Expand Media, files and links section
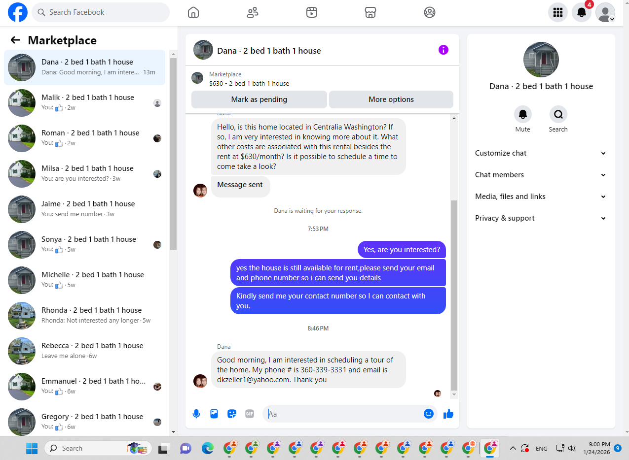 pyautogui.click(x=541, y=197)
